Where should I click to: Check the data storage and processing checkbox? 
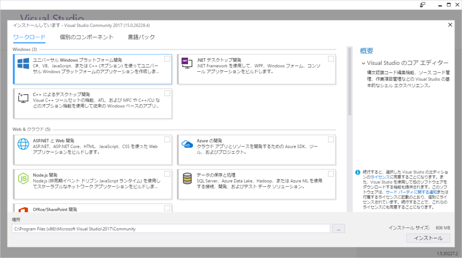click(x=331, y=174)
